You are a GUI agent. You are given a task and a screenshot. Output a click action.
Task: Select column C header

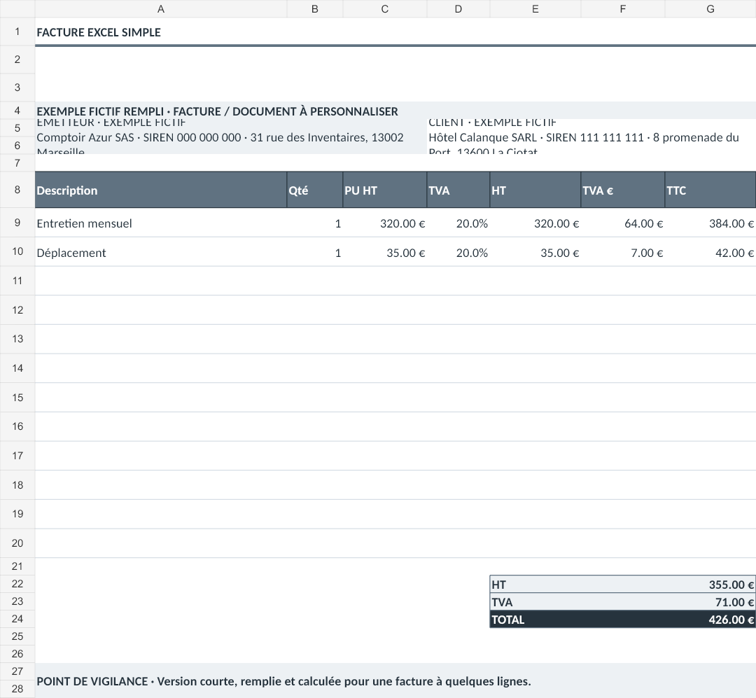point(385,8)
